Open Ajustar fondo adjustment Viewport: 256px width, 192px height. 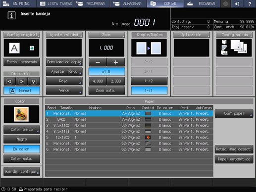[x=64, y=72]
